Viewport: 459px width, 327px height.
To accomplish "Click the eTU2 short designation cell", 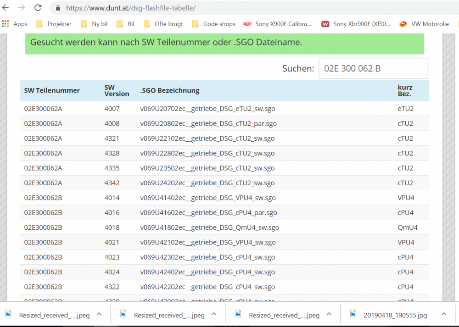I will (405, 109).
